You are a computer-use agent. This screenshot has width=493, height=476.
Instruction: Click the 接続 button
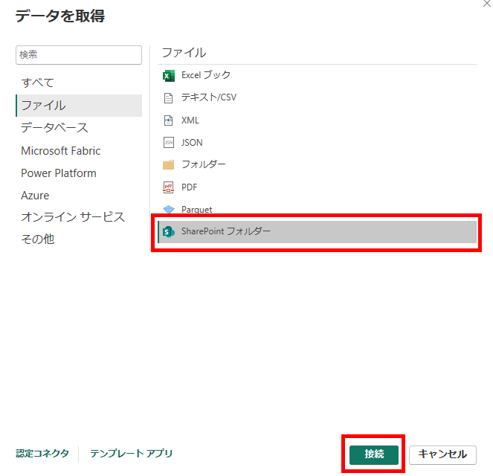click(374, 454)
